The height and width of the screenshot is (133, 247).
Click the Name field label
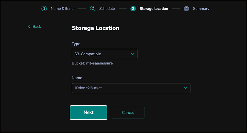click(x=77, y=78)
